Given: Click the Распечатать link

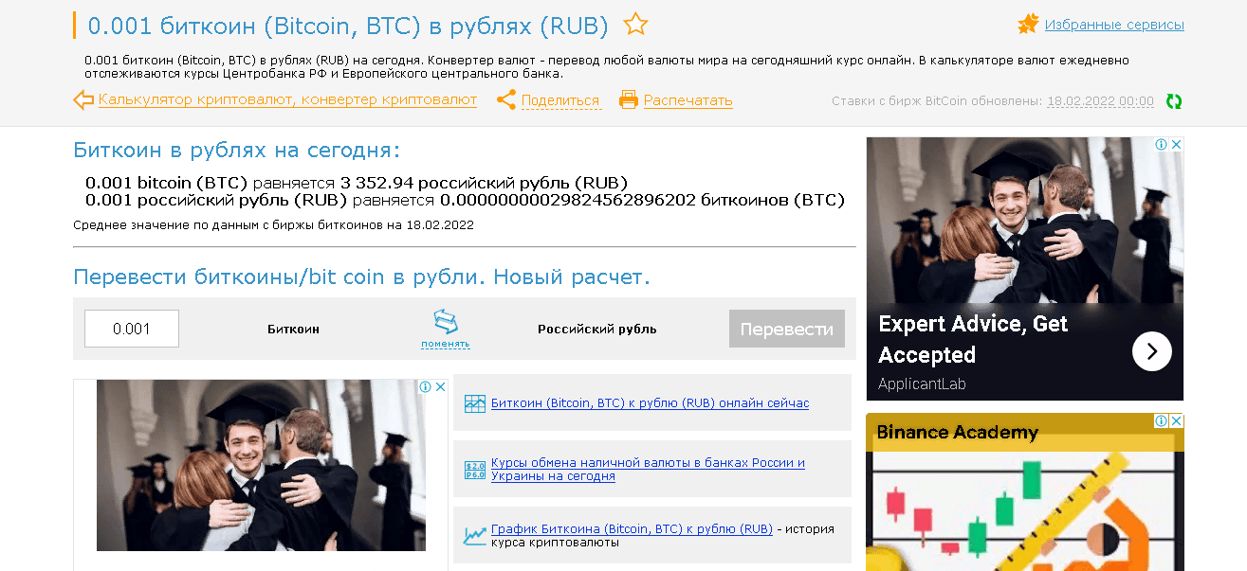Looking at the screenshot, I should coord(688,100).
